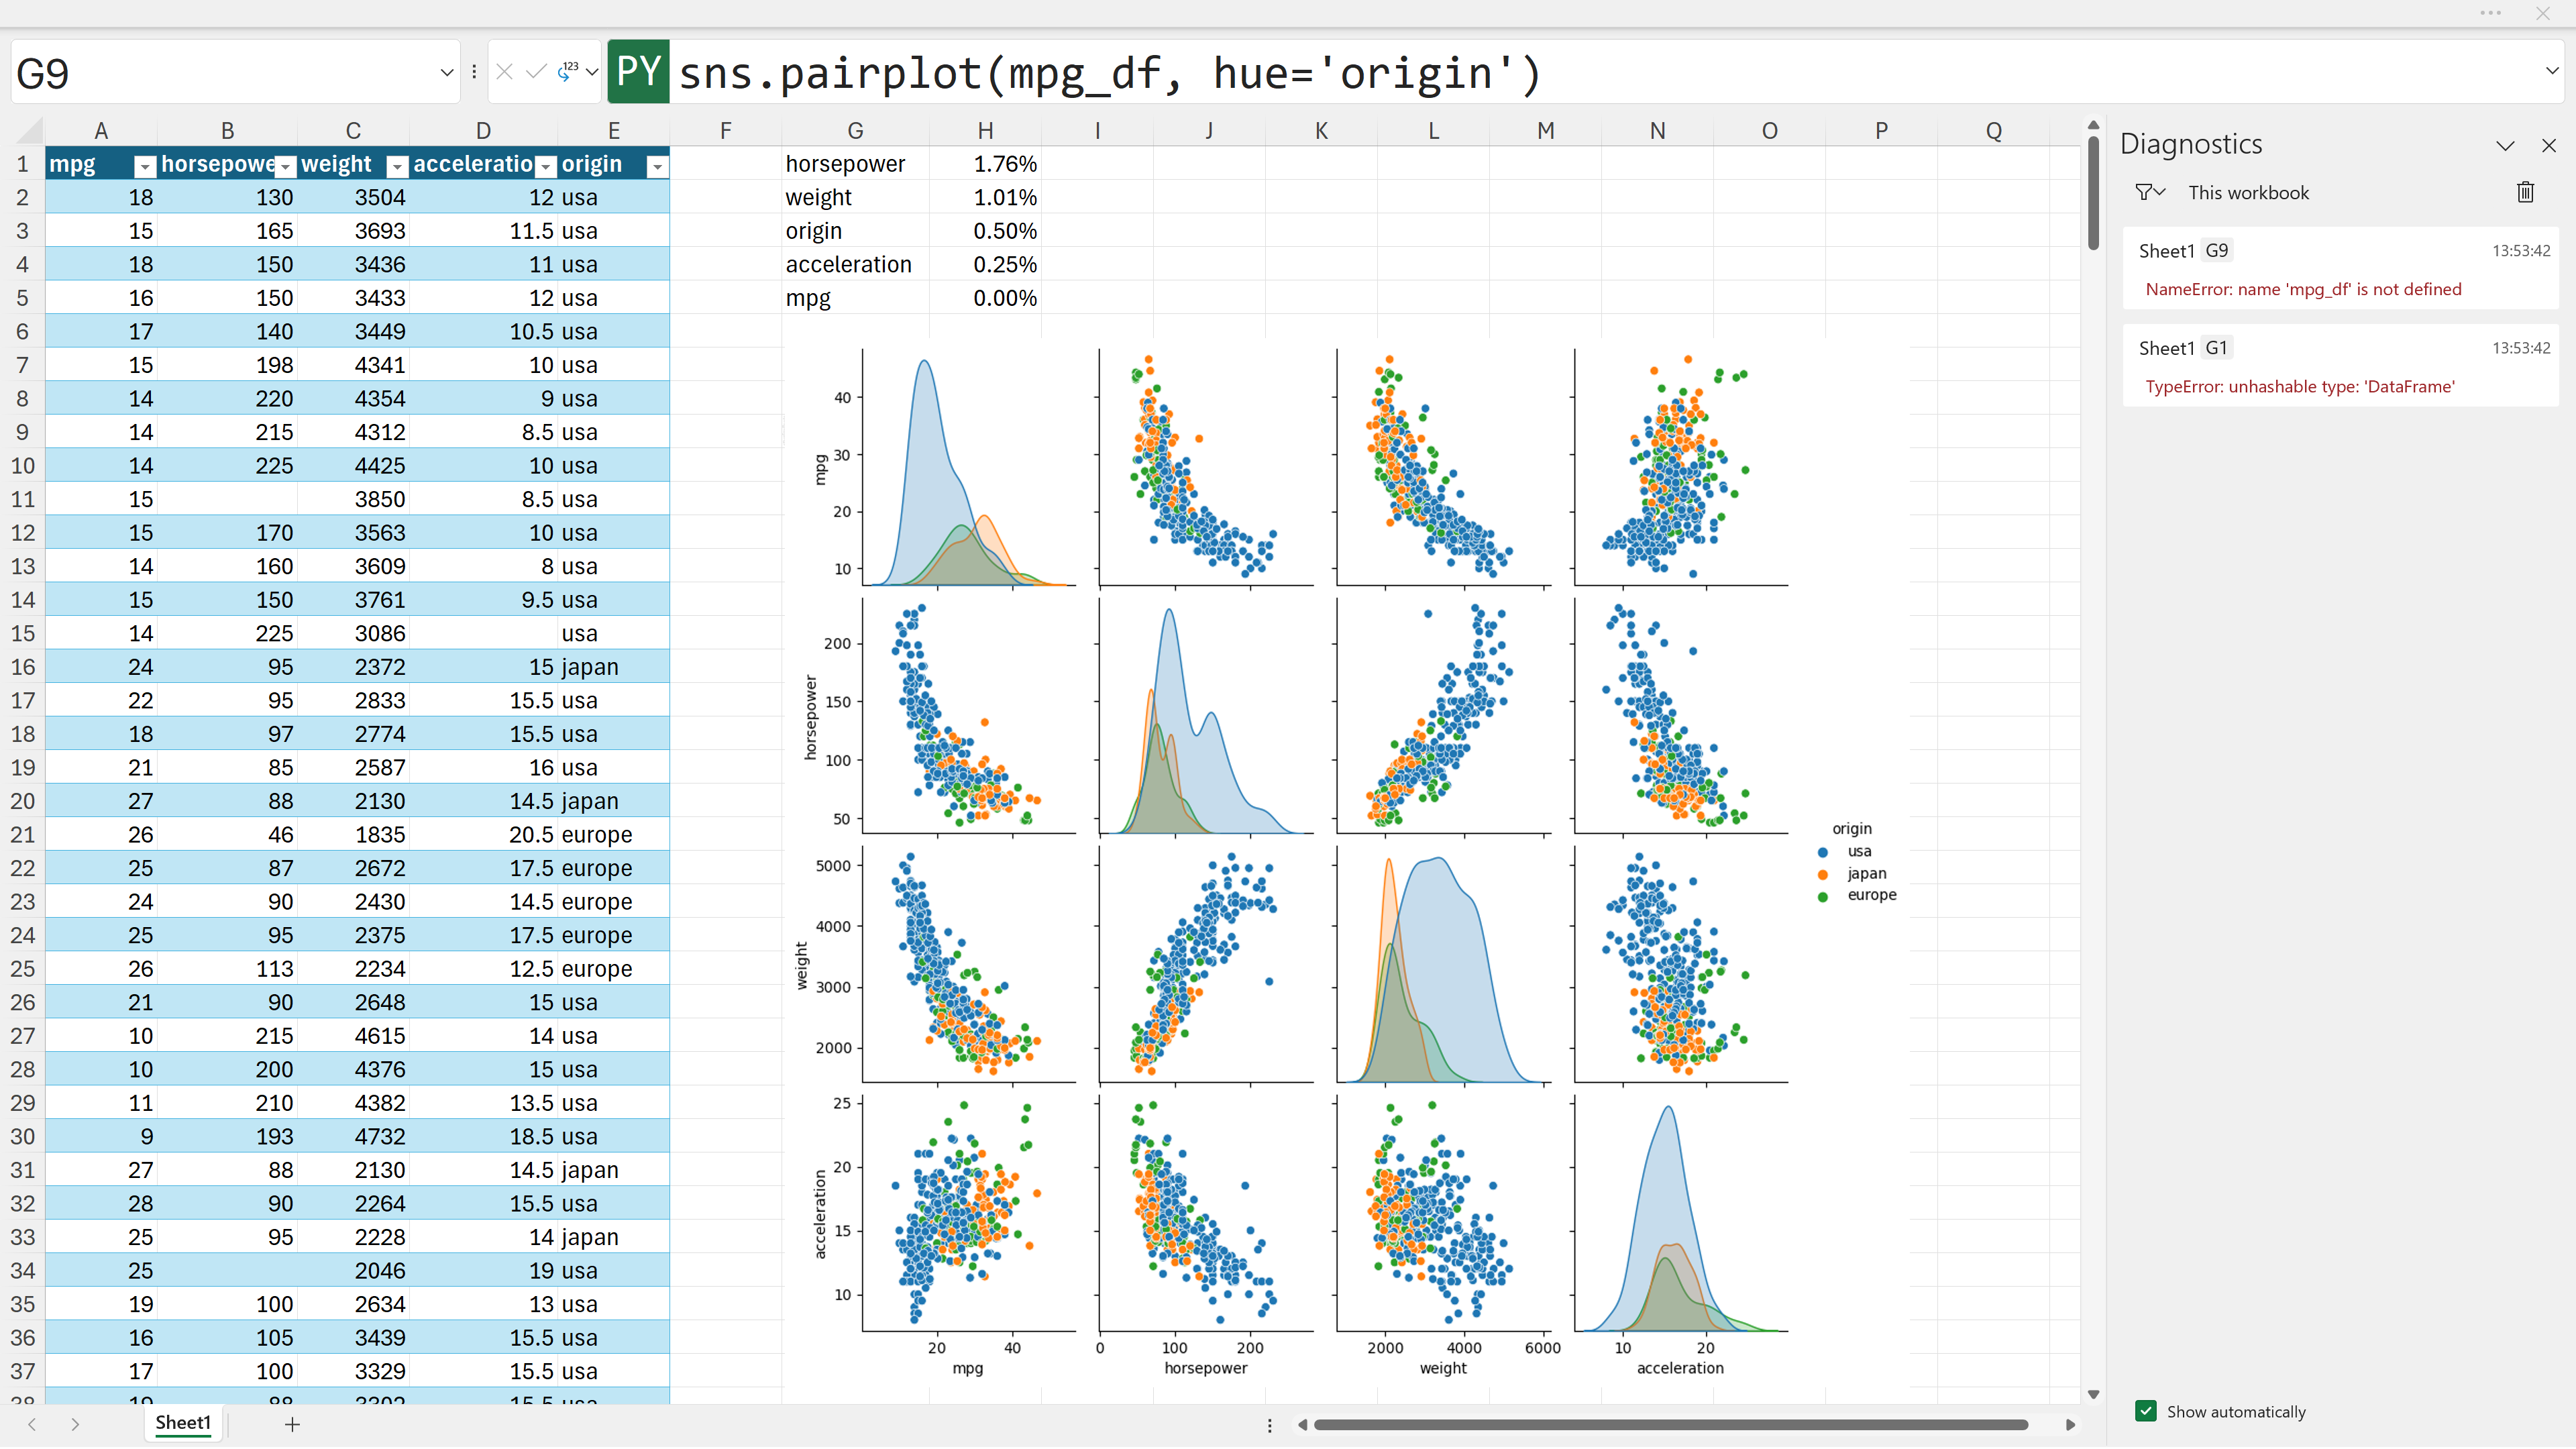Viewport: 2576px width, 1449px height.
Task: Add a new sheet with plus icon
Action: (x=292, y=1424)
